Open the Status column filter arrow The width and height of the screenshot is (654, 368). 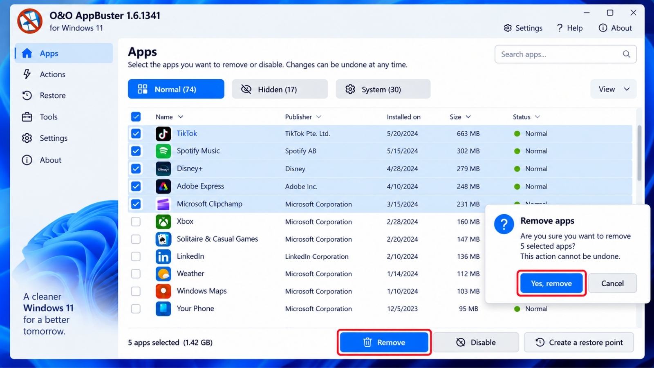pos(538,117)
